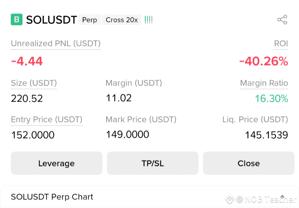Close the SOLUSDT position
299x208 pixels.
[x=249, y=163]
